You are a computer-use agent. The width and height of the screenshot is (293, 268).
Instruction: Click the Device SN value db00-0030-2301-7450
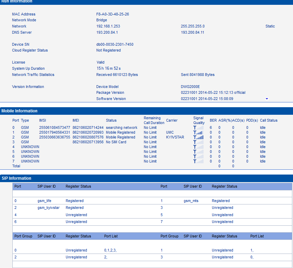pos(115,44)
